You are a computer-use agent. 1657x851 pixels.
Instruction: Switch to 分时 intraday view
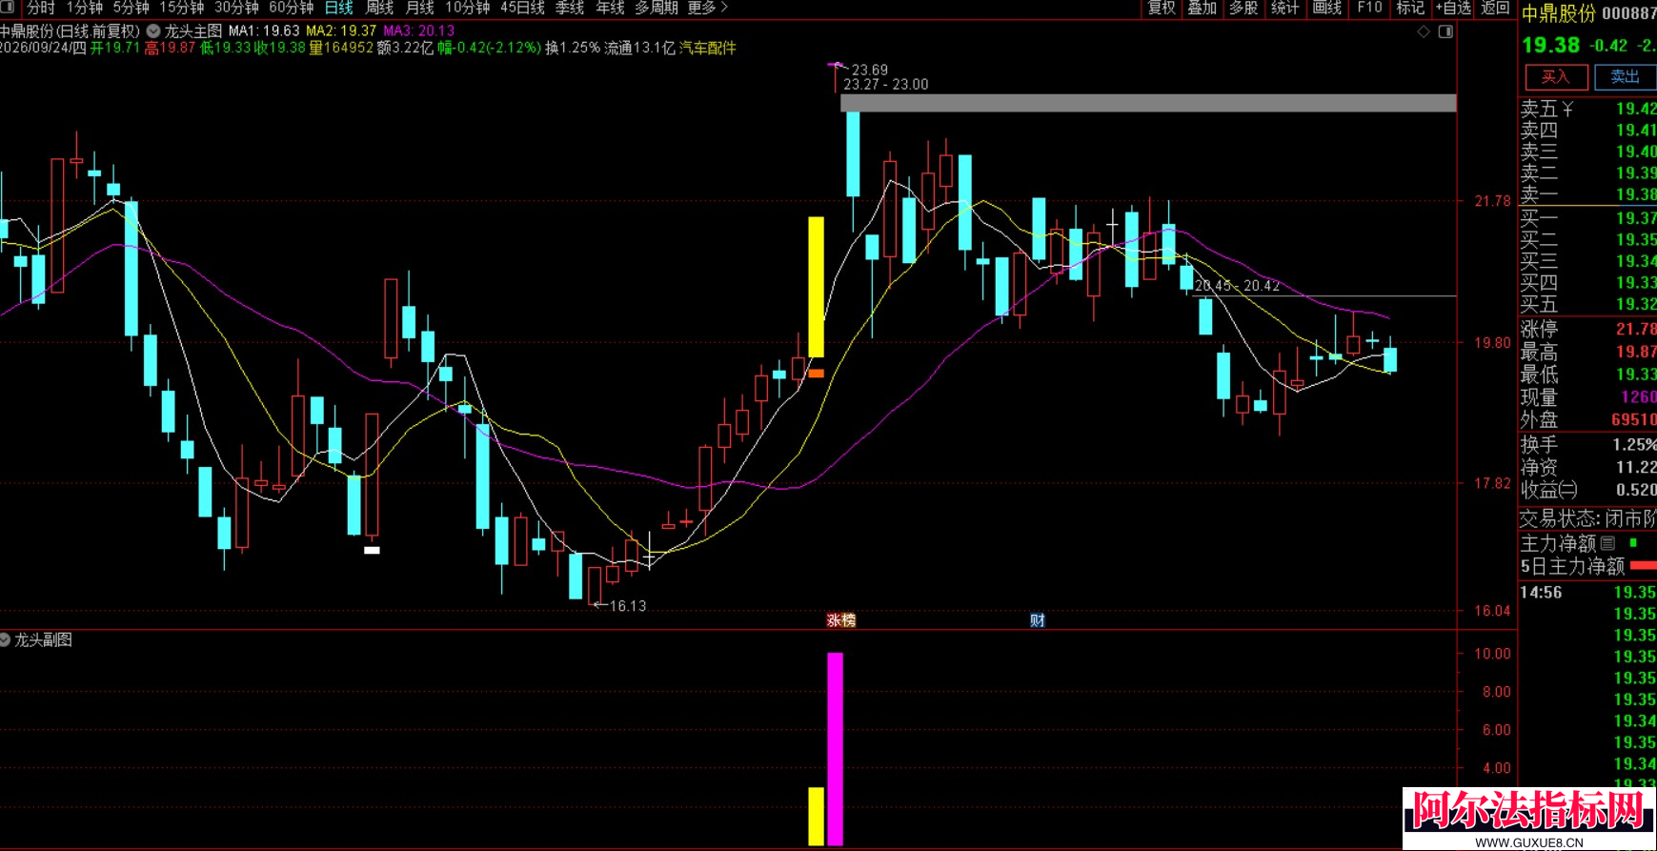tap(41, 8)
